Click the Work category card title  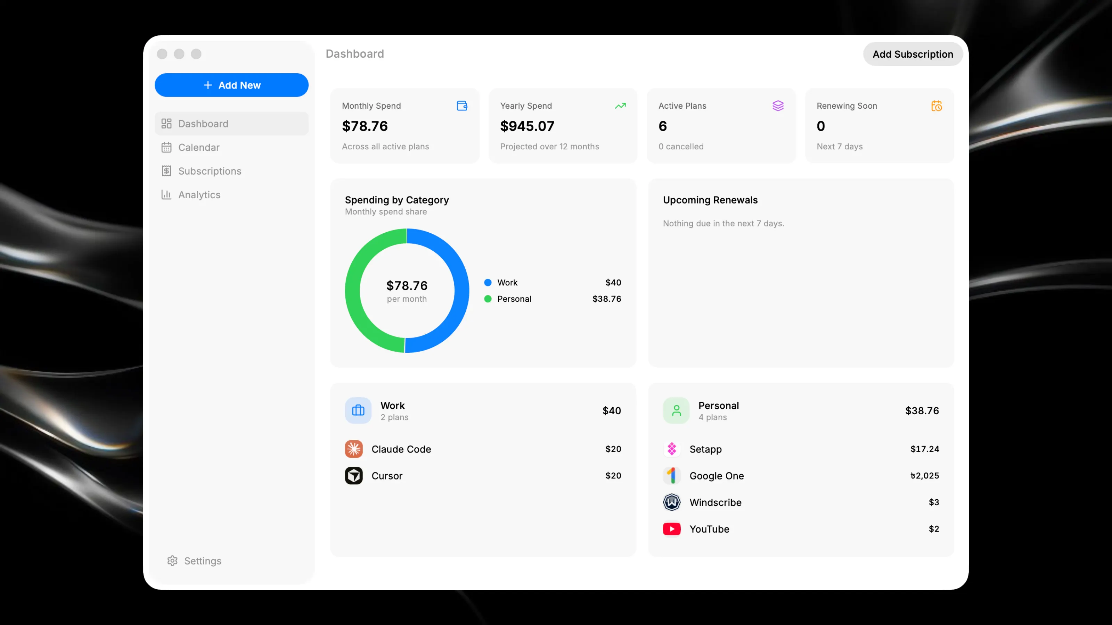(x=392, y=406)
